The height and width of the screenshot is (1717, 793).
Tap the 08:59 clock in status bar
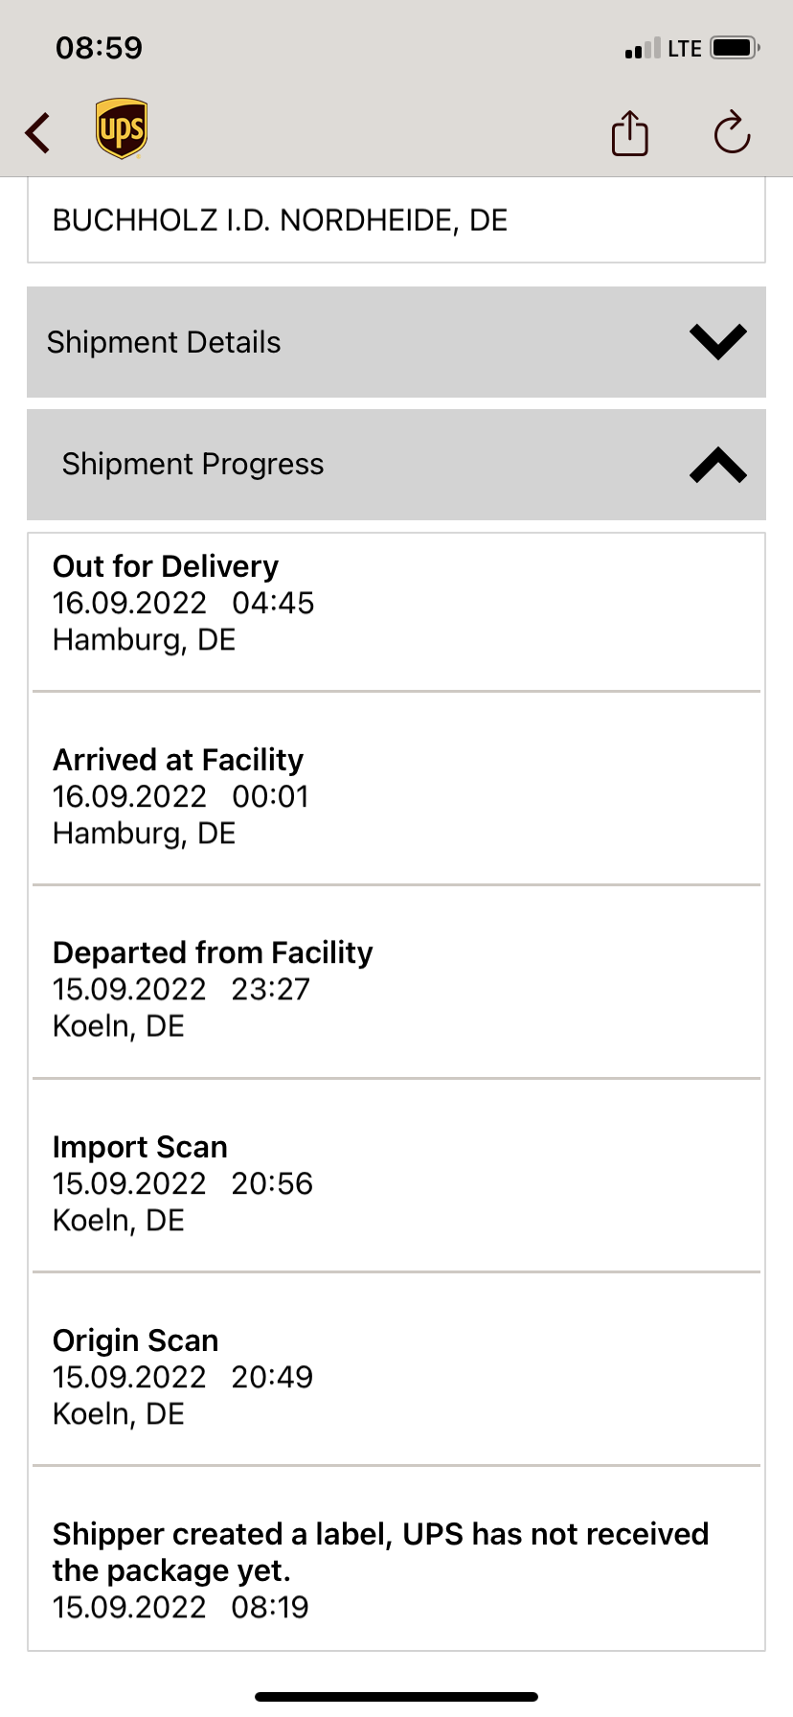point(99,48)
